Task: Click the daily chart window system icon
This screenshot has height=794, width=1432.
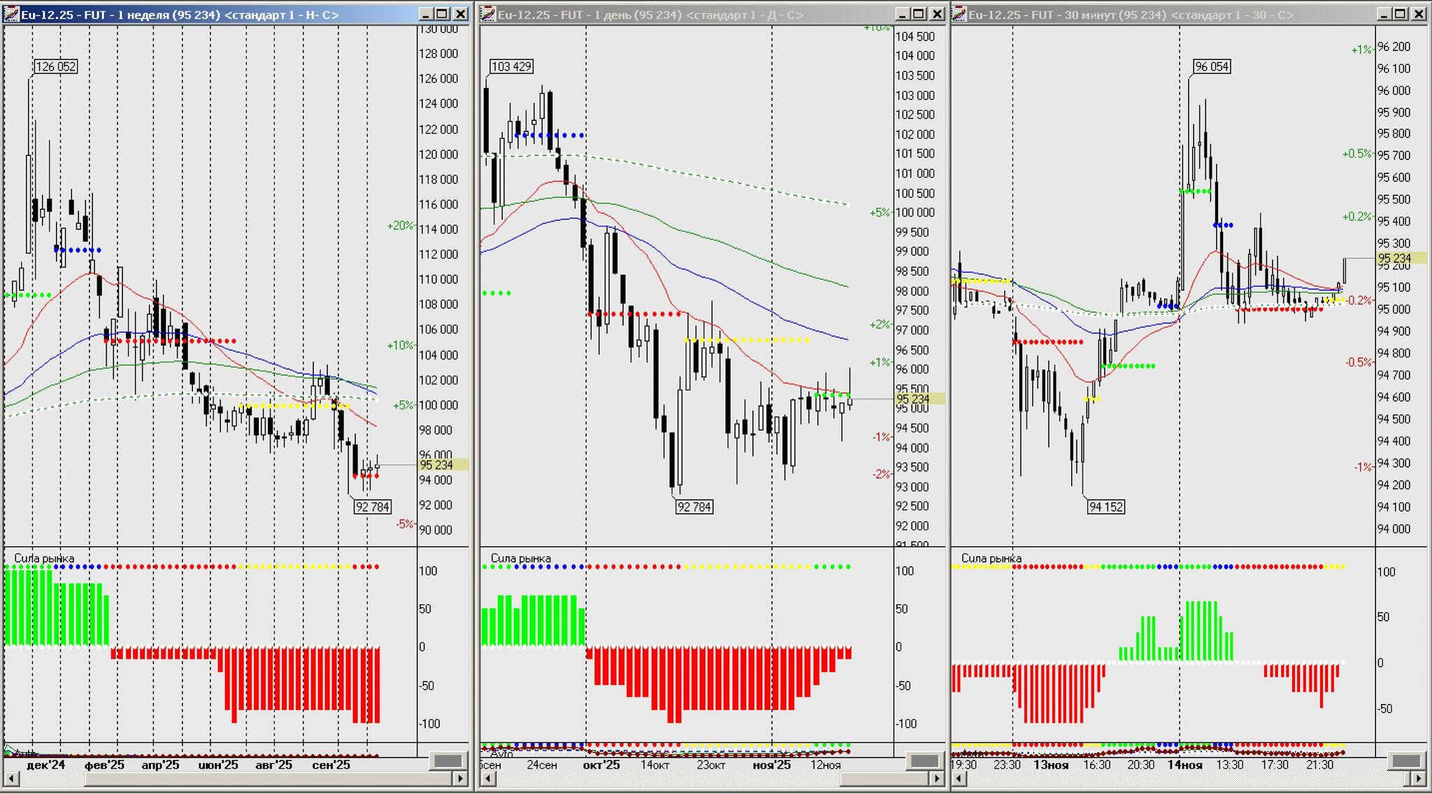Action: click(488, 14)
